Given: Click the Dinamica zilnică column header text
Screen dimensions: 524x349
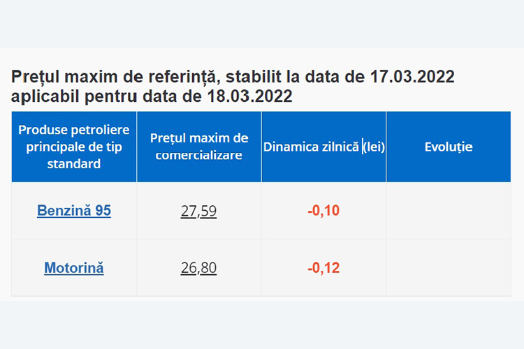Looking at the screenshot, I should [311, 147].
